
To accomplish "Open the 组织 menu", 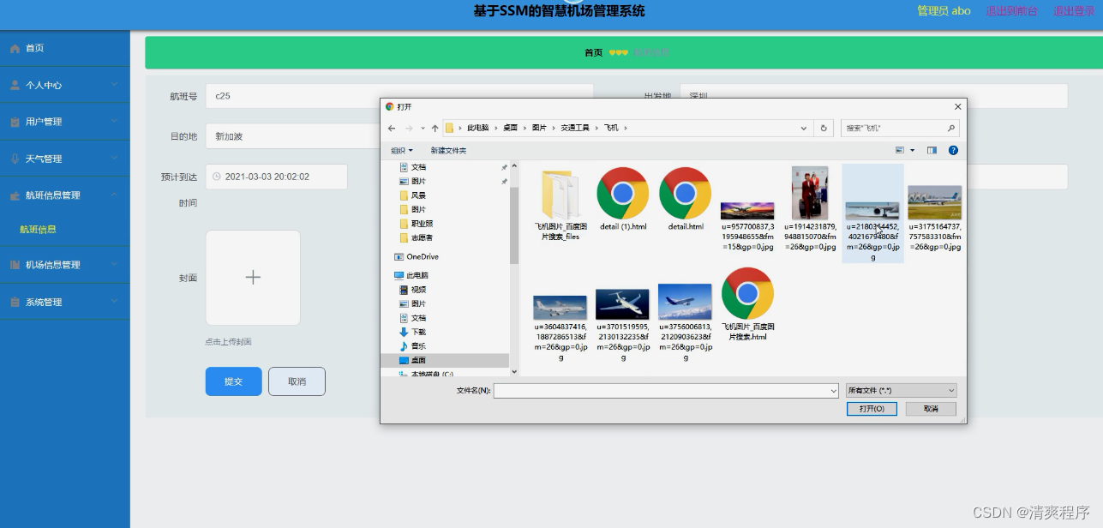I will 402,150.
